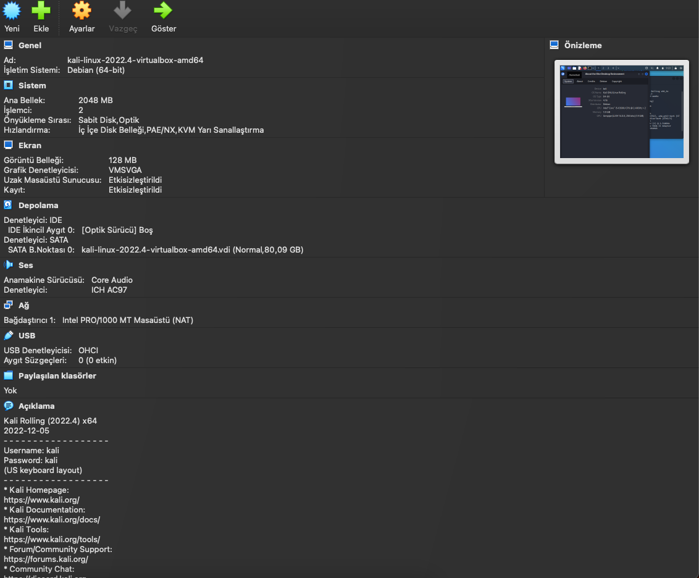Click the Kali VM preview thumbnail

(621, 112)
